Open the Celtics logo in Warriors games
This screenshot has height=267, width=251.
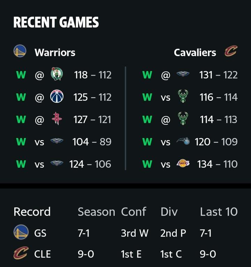tap(57, 74)
